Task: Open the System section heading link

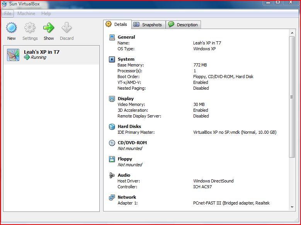Action: [x=126, y=59]
